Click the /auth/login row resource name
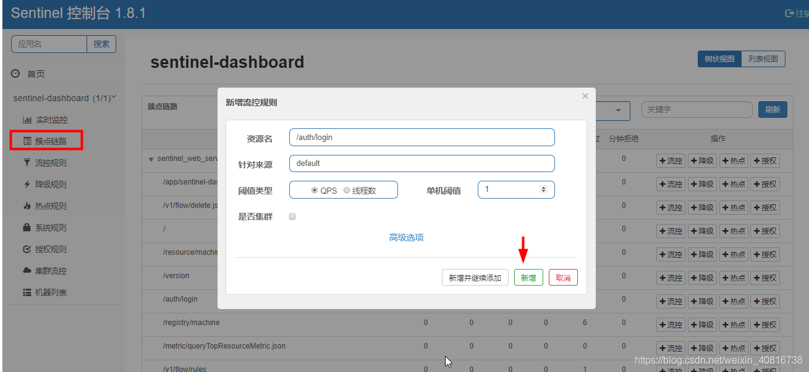Viewport: 809px width, 372px height. 180,299
